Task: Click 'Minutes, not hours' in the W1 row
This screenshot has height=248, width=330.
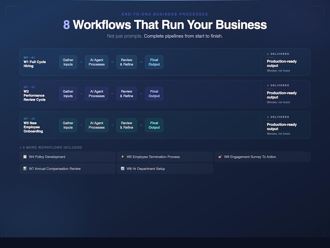Action: coord(278,71)
